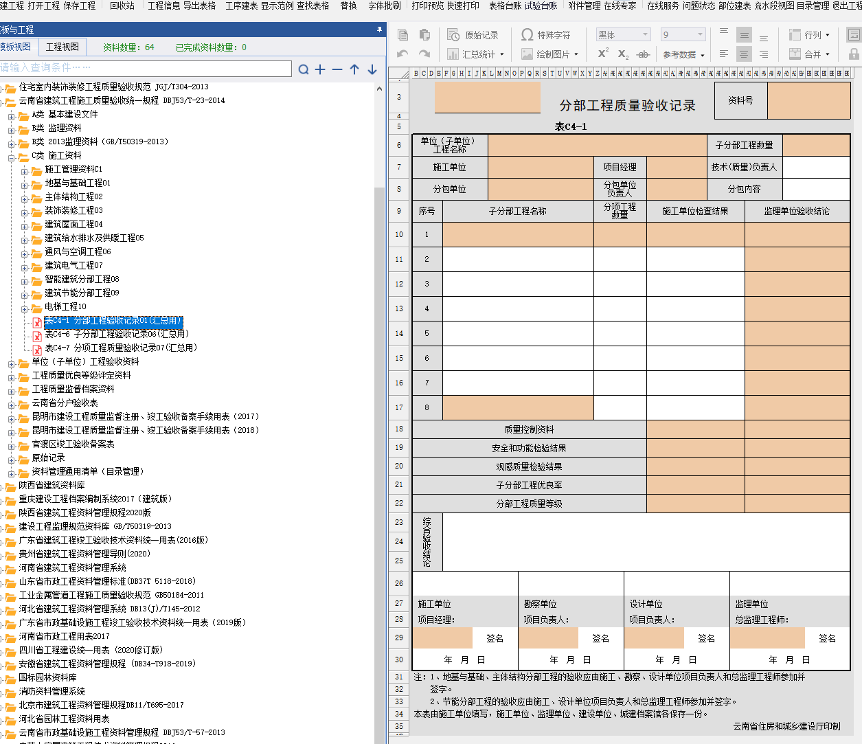Open the 回收站 menu item
The height and width of the screenshot is (744, 862).
click(x=122, y=5)
